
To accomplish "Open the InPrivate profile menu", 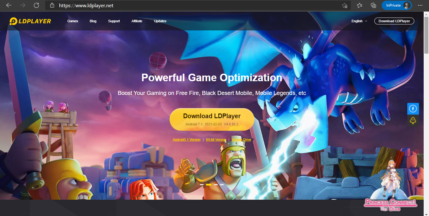I will (x=397, y=5).
